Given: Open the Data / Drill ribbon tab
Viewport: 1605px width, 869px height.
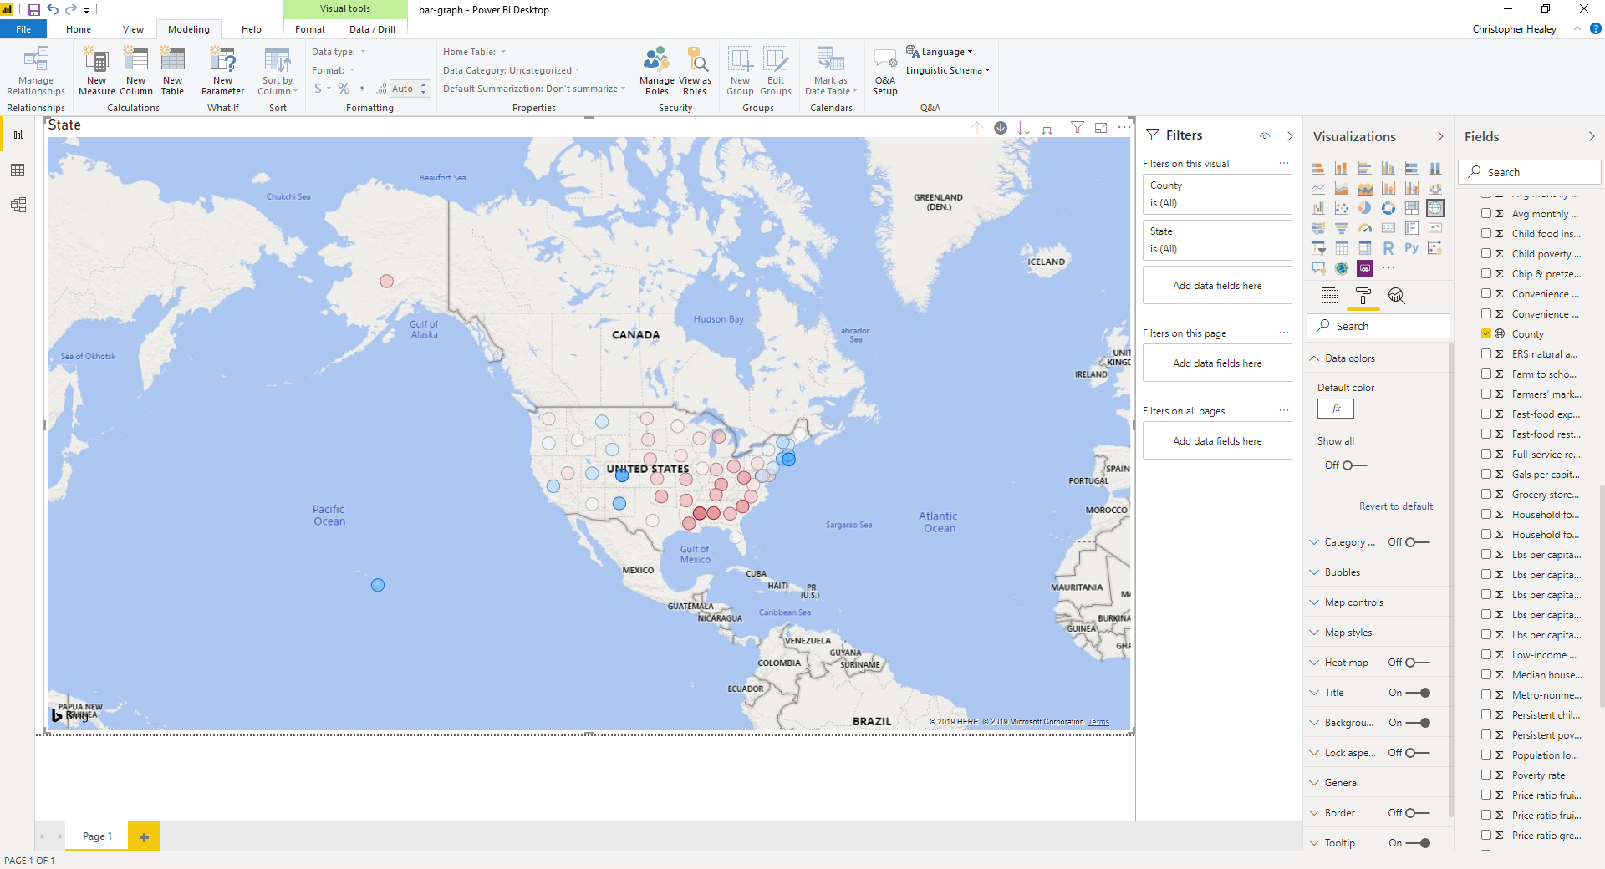Looking at the screenshot, I should coord(372,29).
